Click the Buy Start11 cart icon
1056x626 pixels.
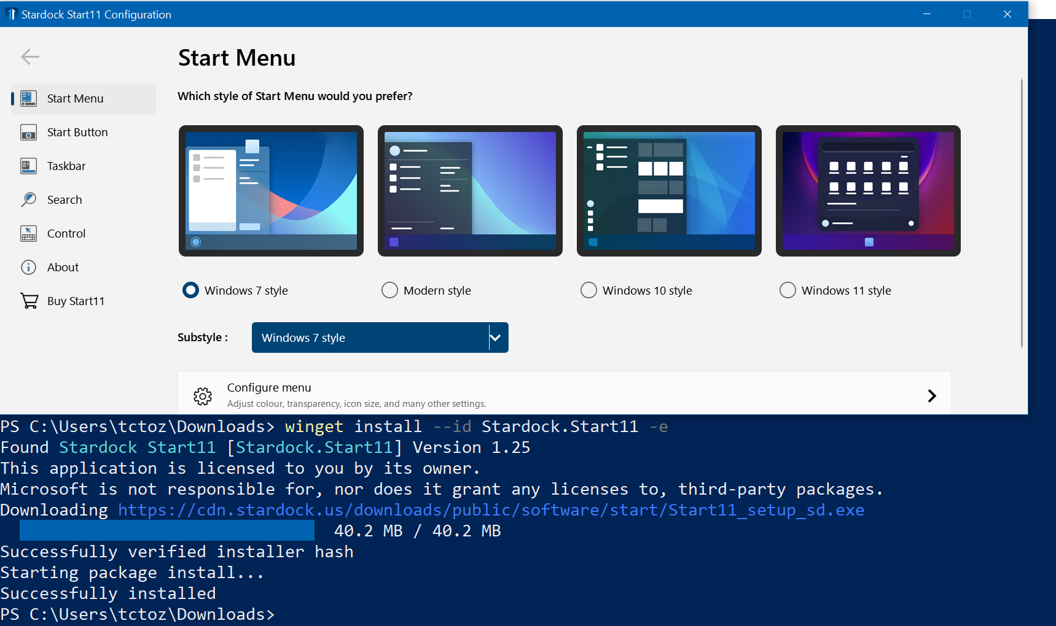[x=29, y=301]
